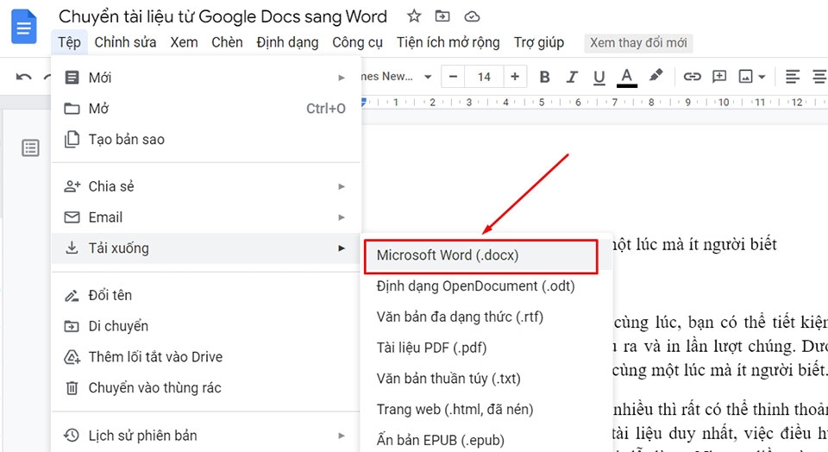Click the Tải xuống download icon
The image size is (828, 452).
pos(72,248)
